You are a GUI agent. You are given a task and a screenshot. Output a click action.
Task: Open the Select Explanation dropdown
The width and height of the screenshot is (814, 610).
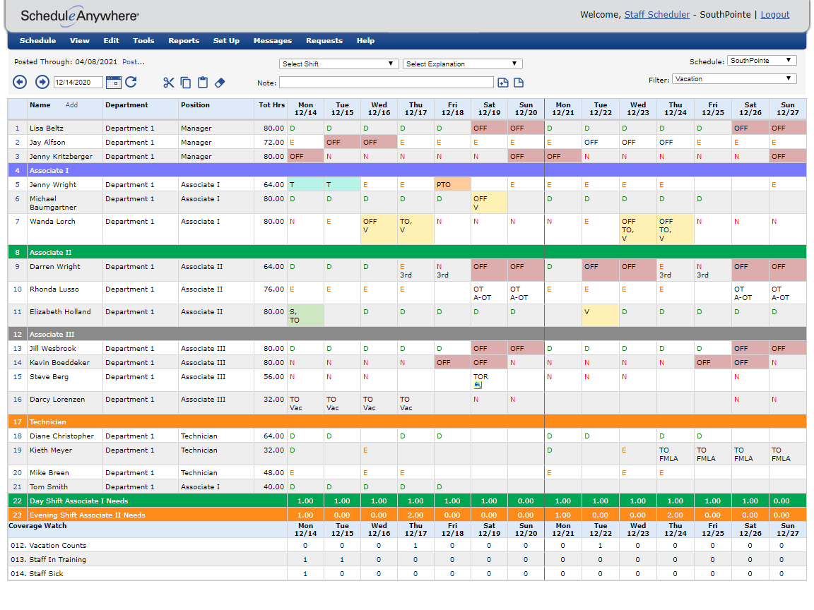[462, 64]
